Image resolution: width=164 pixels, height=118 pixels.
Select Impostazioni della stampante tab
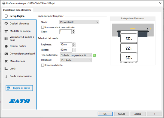pyautogui.click(x=17, y=10)
